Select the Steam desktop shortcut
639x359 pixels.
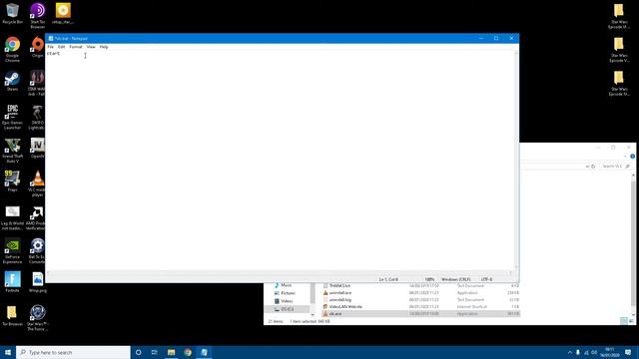point(12,81)
